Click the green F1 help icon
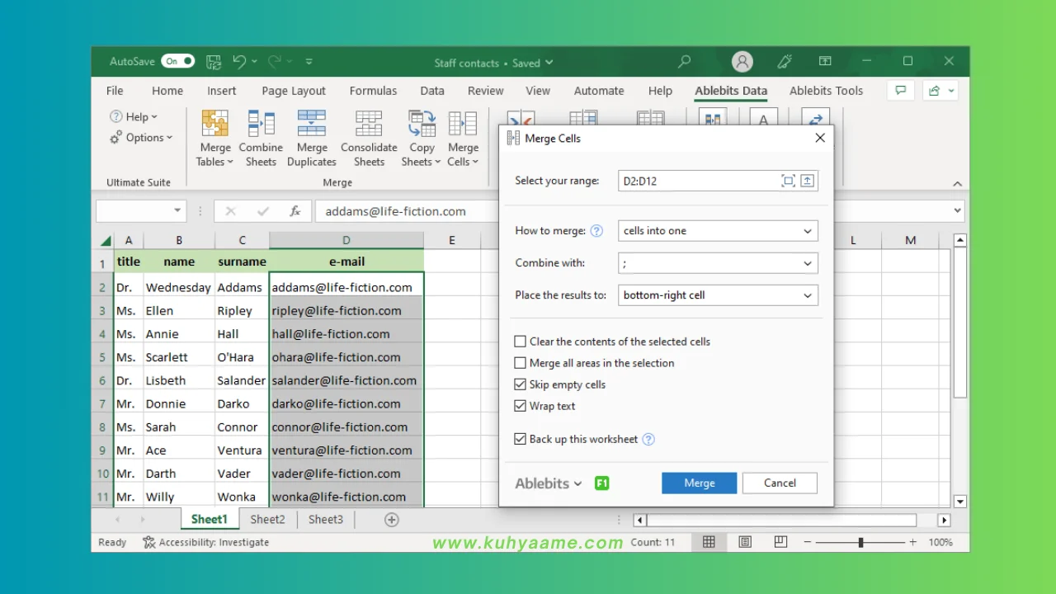This screenshot has height=594, width=1056. pyautogui.click(x=602, y=483)
